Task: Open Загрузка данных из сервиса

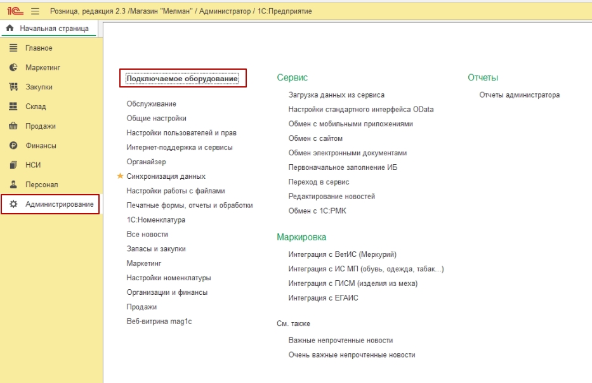Action: (x=336, y=95)
